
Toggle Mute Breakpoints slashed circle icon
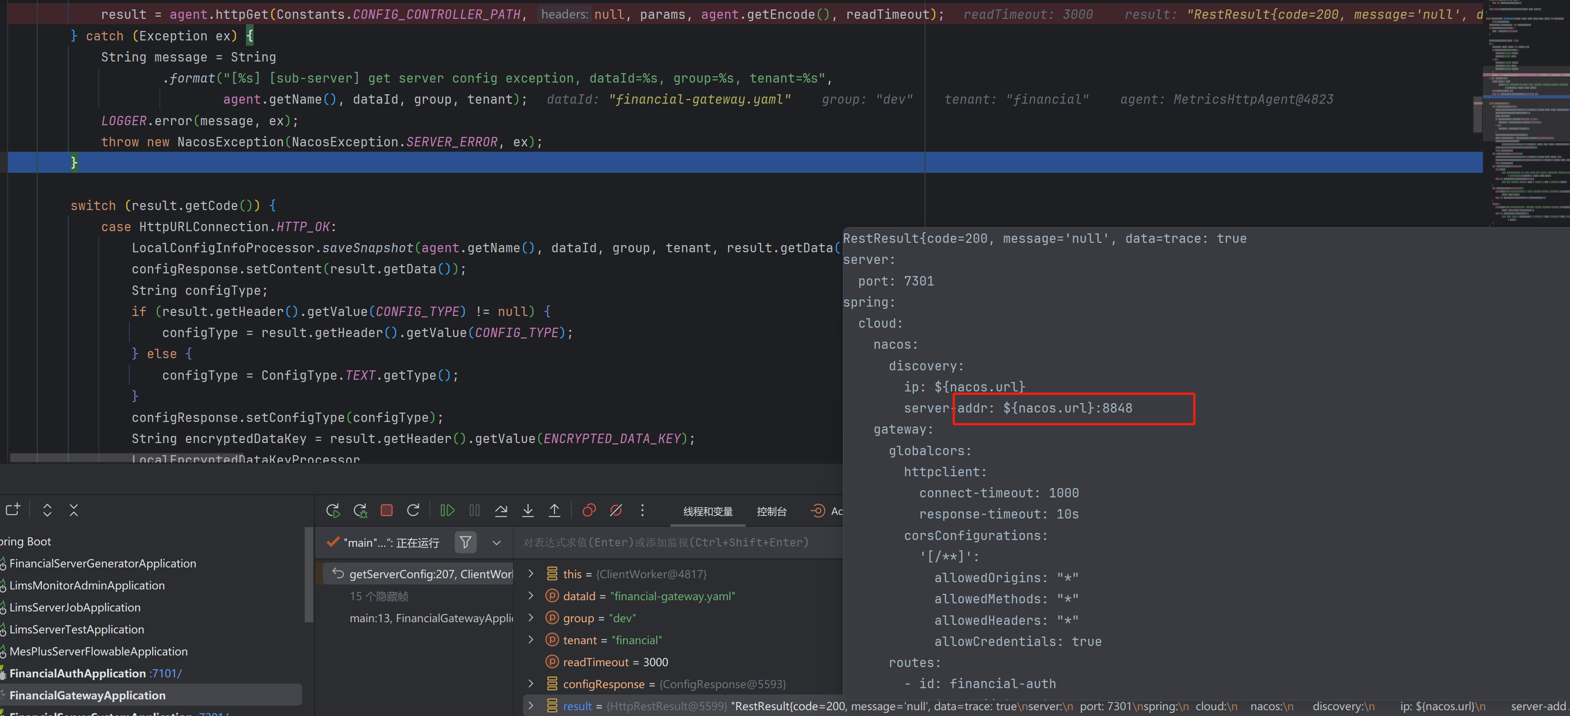[x=615, y=510]
